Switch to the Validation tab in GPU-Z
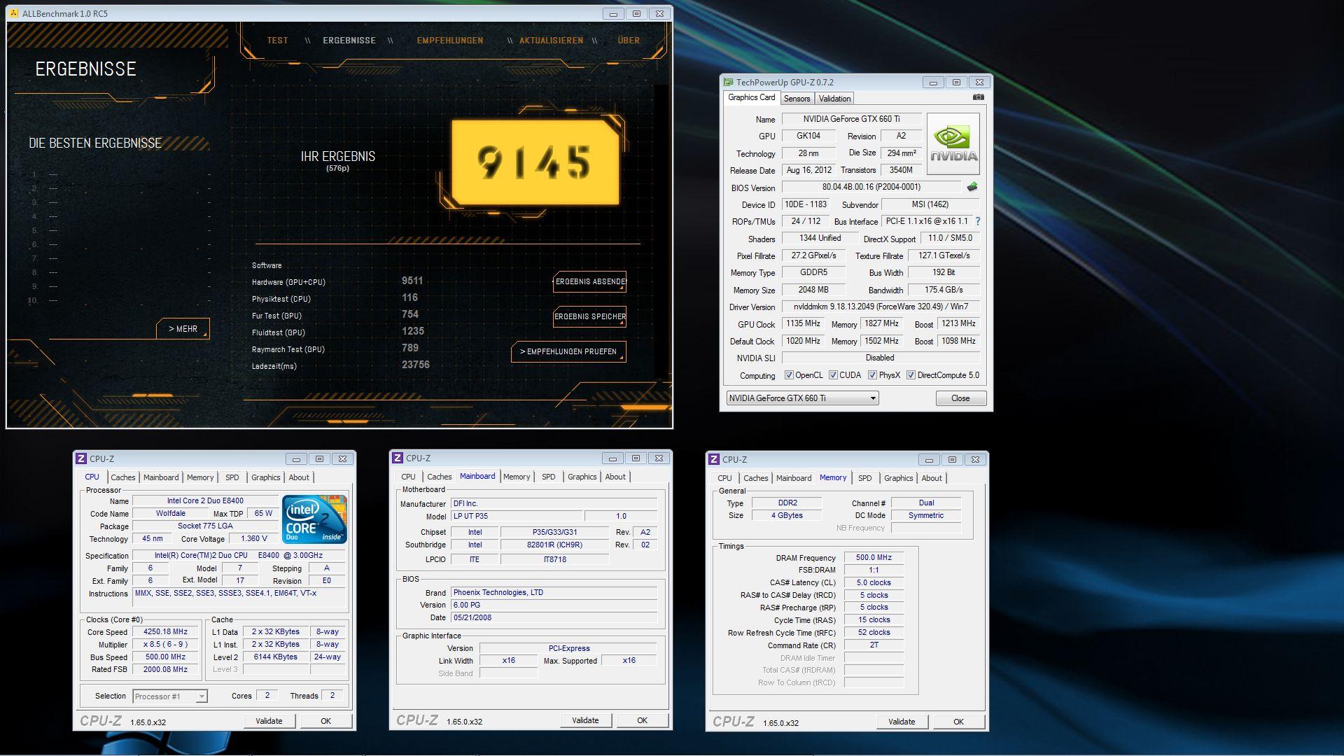Viewport: 1344px width, 756px height. [834, 99]
